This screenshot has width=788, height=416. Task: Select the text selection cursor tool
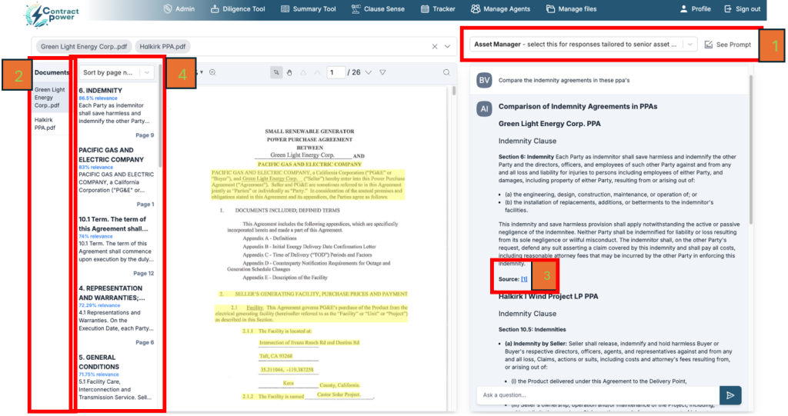click(x=276, y=72)
